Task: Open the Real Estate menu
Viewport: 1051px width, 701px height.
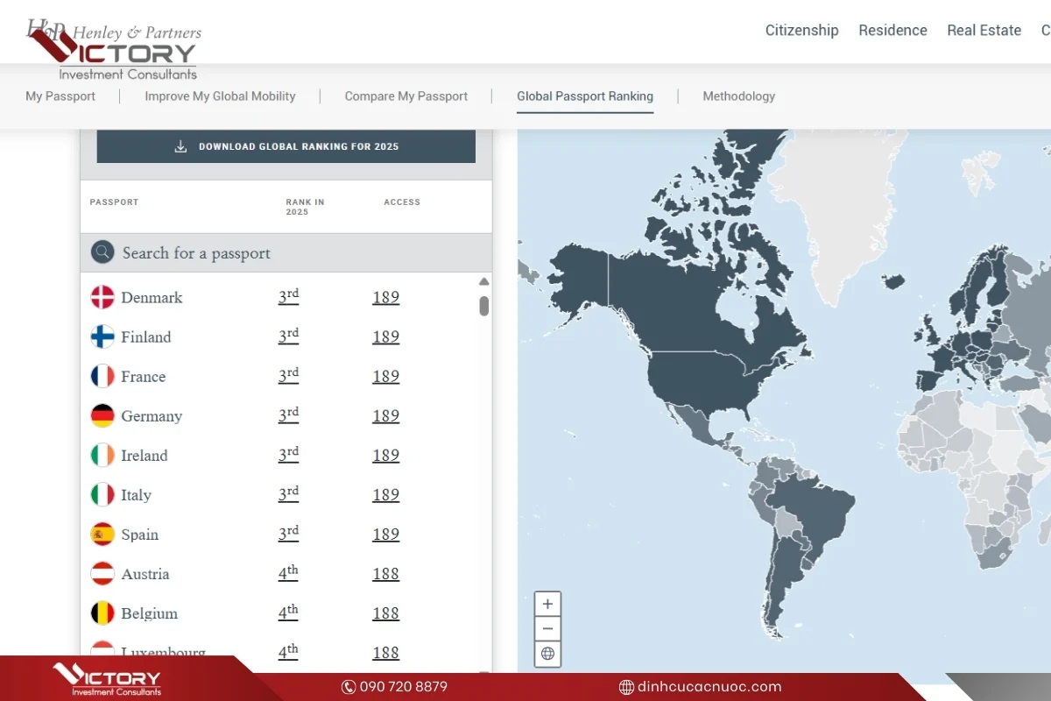Action: [984, 30]
